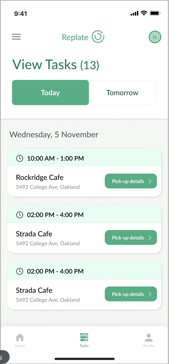The image size is (169, 364).
Task: Click the Home label in navigation
Action: coord(20,346)
